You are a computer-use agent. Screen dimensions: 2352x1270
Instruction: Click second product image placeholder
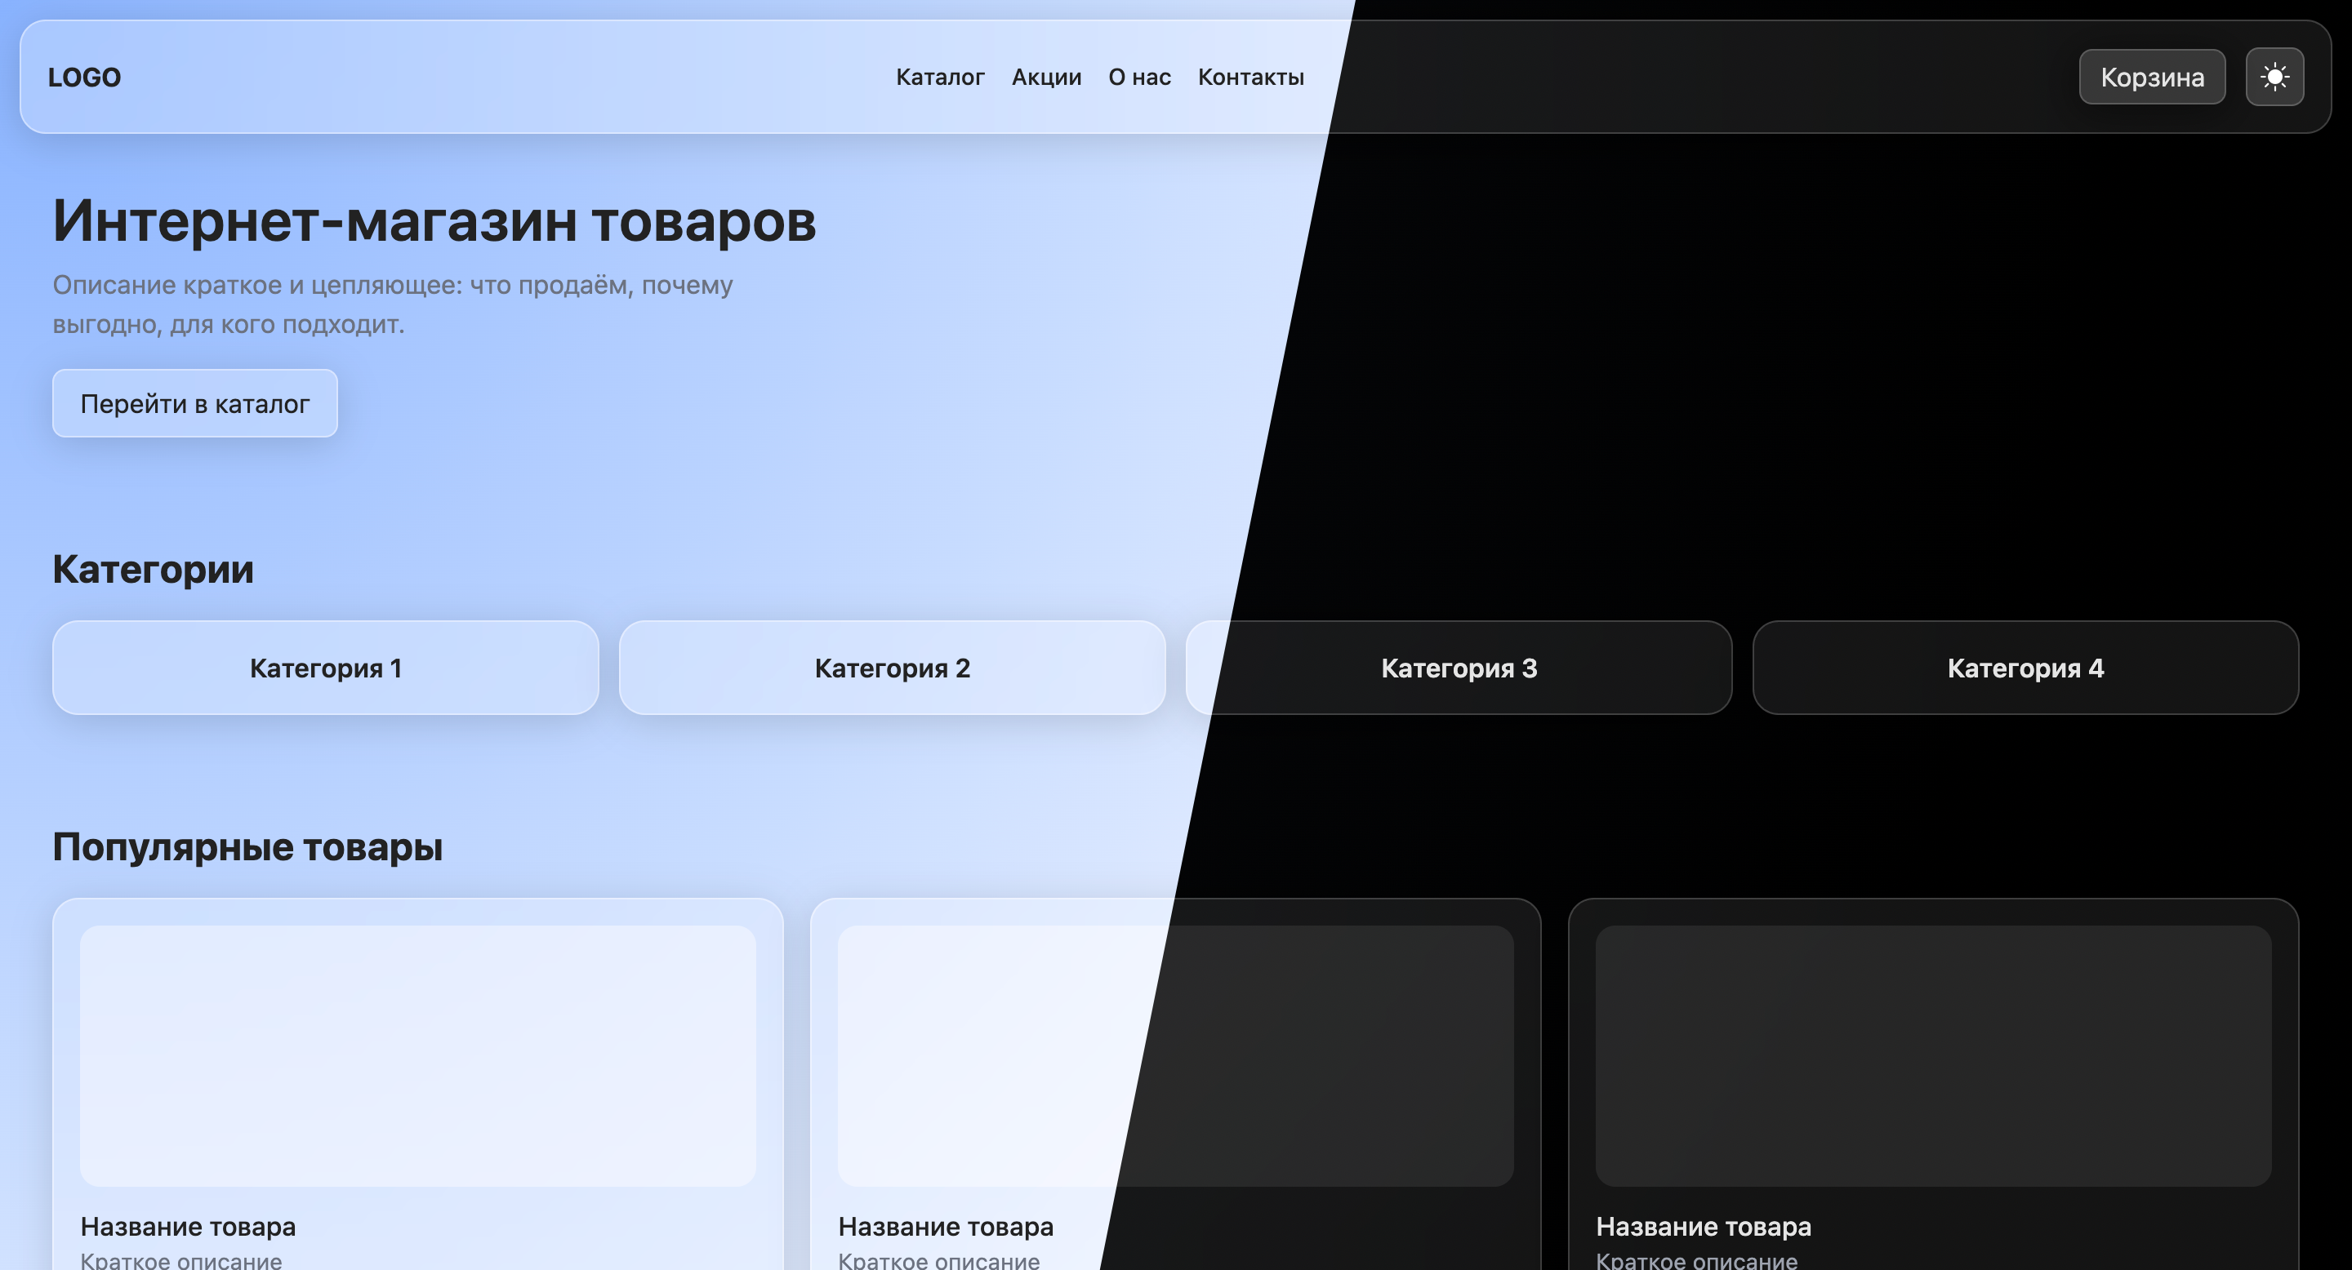[1175, 1055]
